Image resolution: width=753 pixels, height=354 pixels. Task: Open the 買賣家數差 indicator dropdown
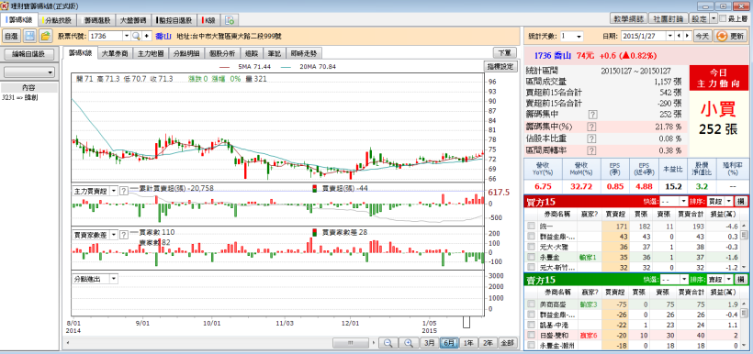pos(114,235)
